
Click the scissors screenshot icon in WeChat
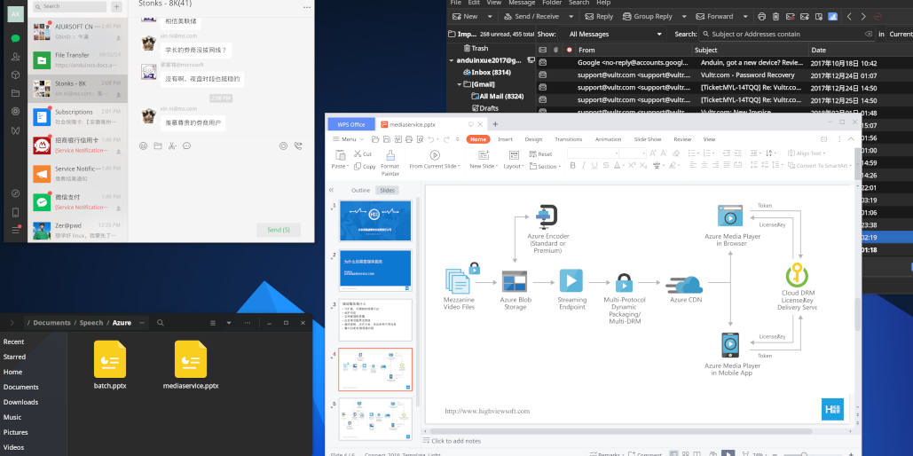click(x=172, y=145)
